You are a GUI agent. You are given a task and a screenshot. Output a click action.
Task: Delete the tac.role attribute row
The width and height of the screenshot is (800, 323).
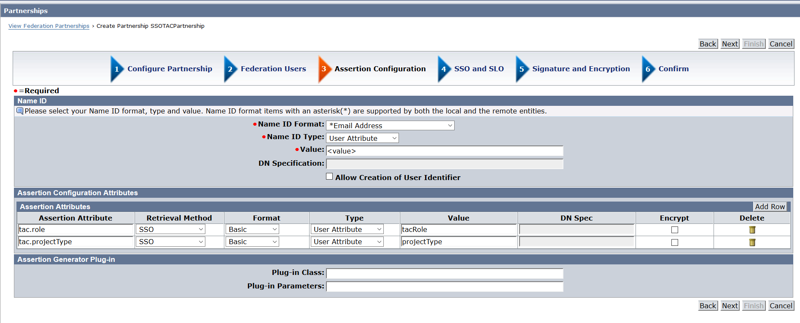click(752, 230)
